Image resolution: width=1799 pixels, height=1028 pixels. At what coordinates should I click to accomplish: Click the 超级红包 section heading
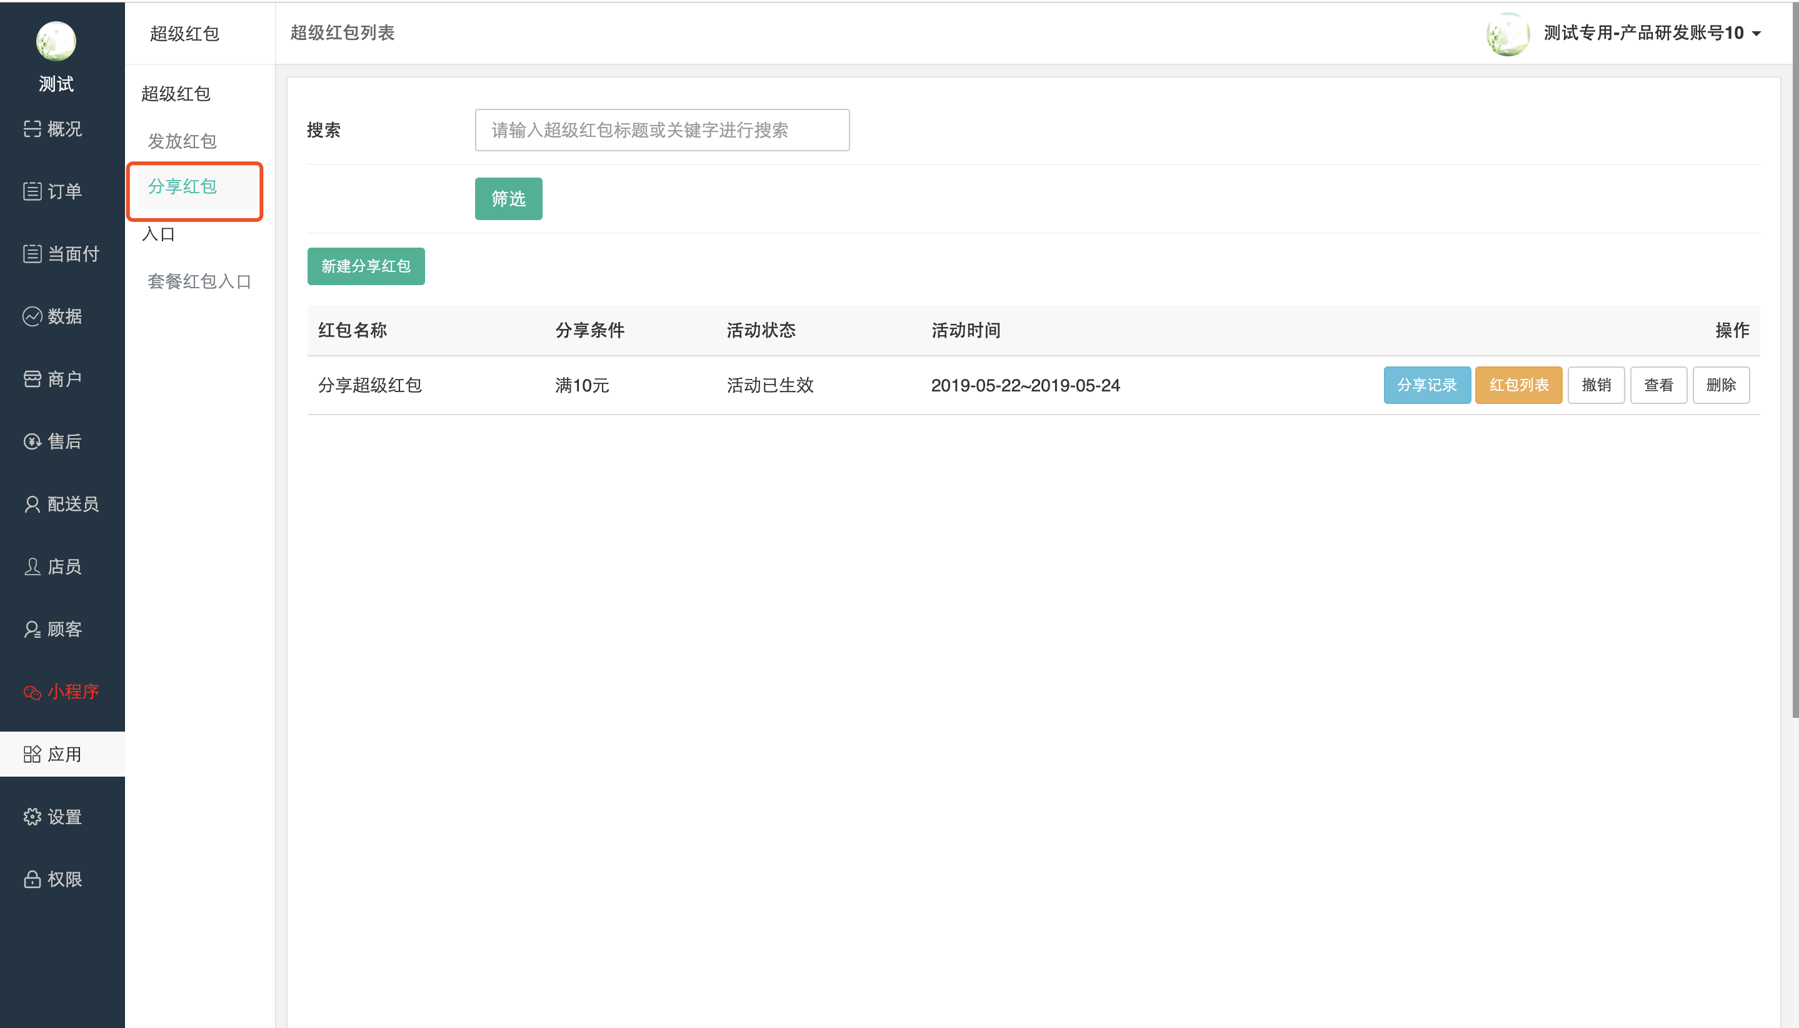click(176, 94)
